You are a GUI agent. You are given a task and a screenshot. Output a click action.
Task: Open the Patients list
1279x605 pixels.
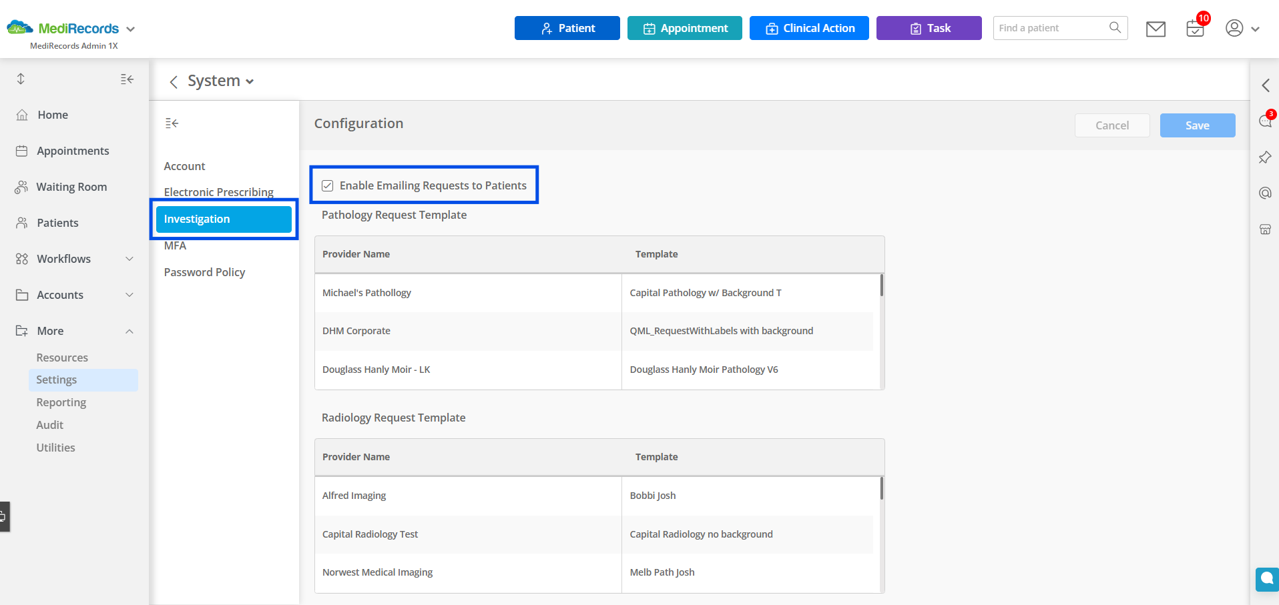[x=57, y=223]
